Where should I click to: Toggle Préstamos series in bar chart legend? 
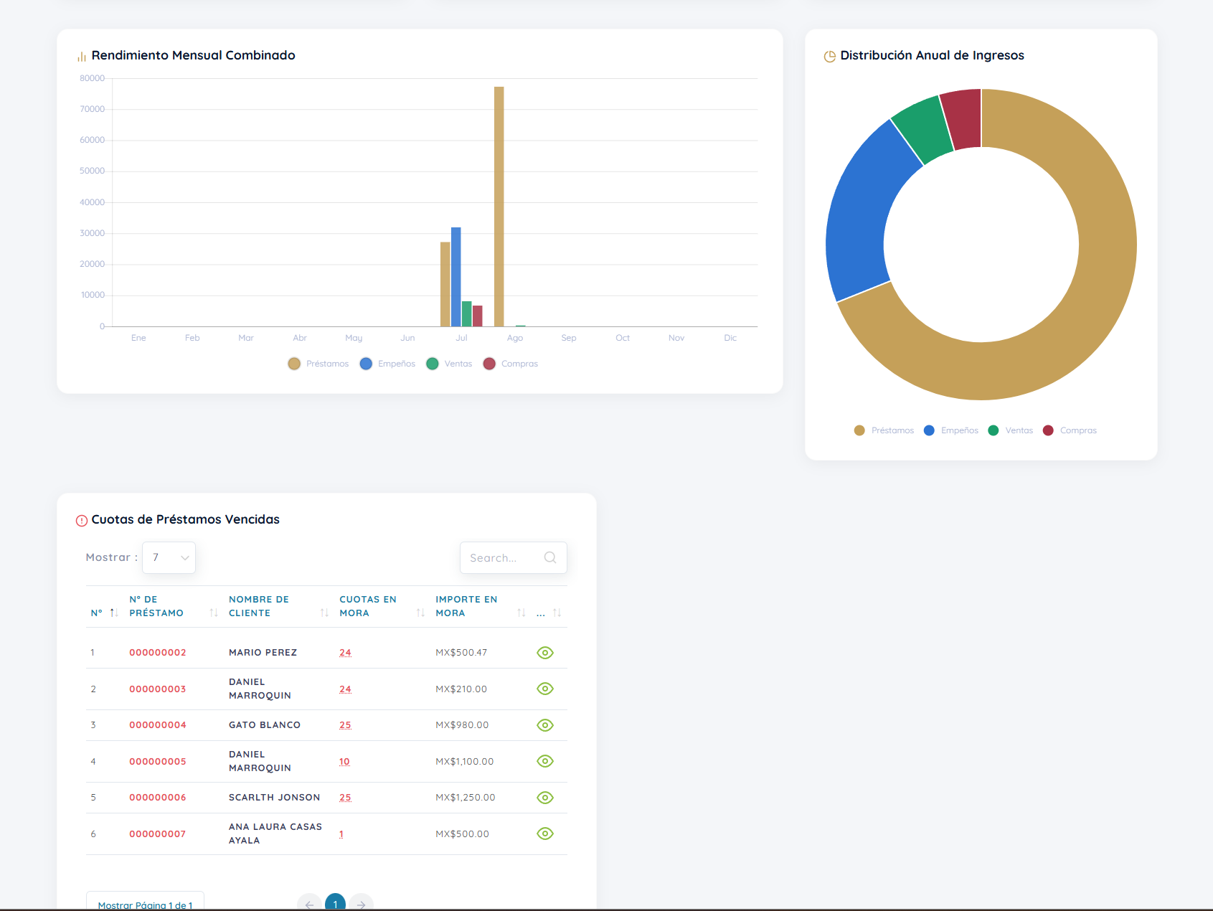(x=318, y=364)
